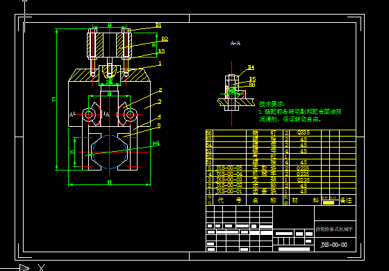Select the JXS-00-02 part code cell
Viewport: 389px width, 271px height.
click(229, 185)
